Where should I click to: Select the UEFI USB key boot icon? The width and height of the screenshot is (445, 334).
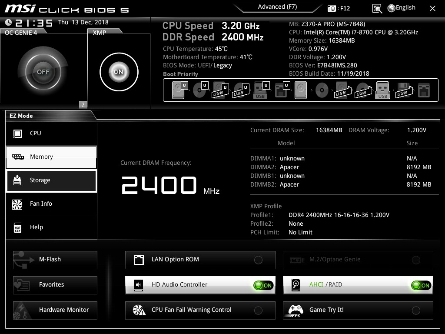click(261, 90)
